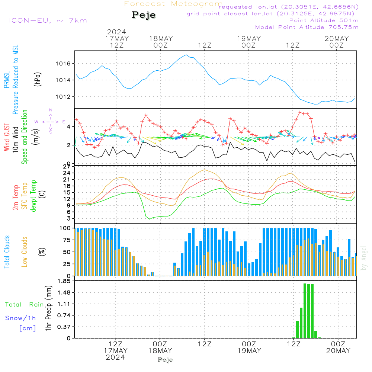
Task: Click the bottom-axis '12Z 17MAY 2024' label
Action: [x=116, y=351]
